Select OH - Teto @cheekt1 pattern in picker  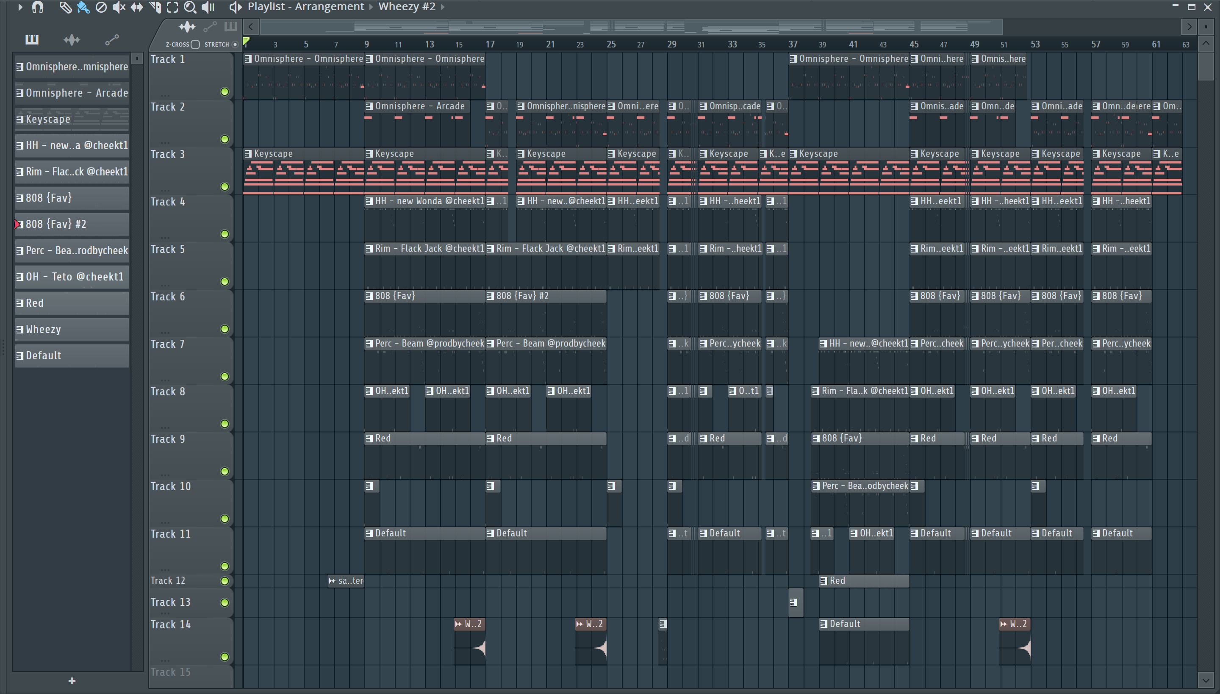(72, 276)
